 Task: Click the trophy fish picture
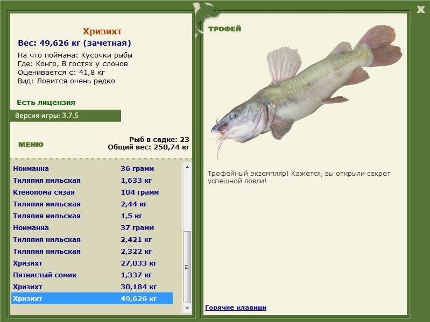[x=306, y=92]
